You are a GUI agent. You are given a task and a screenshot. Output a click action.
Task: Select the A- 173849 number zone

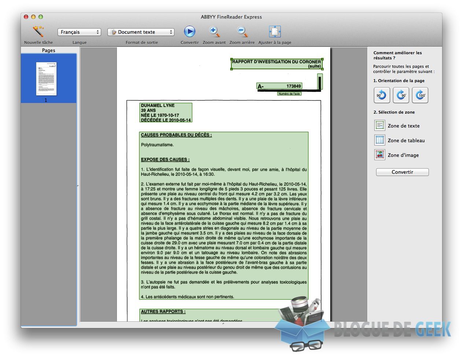[279, 86]
